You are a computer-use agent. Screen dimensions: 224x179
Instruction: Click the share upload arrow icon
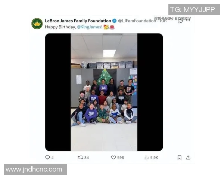coord(188,157)
